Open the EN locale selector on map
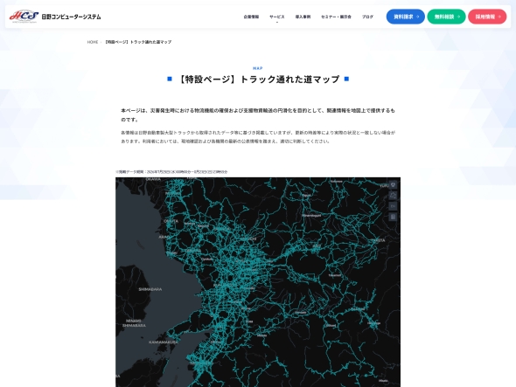Screen dimensions: 516x387 coord(393,206)
